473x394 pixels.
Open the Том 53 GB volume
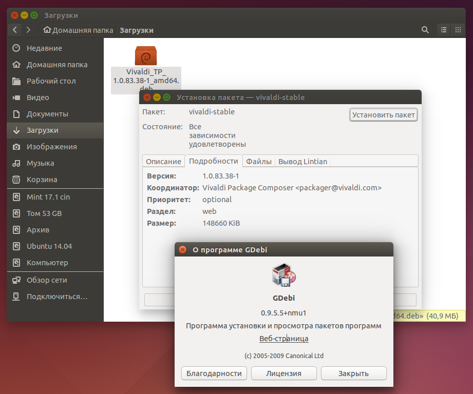[x=55, y=213]
